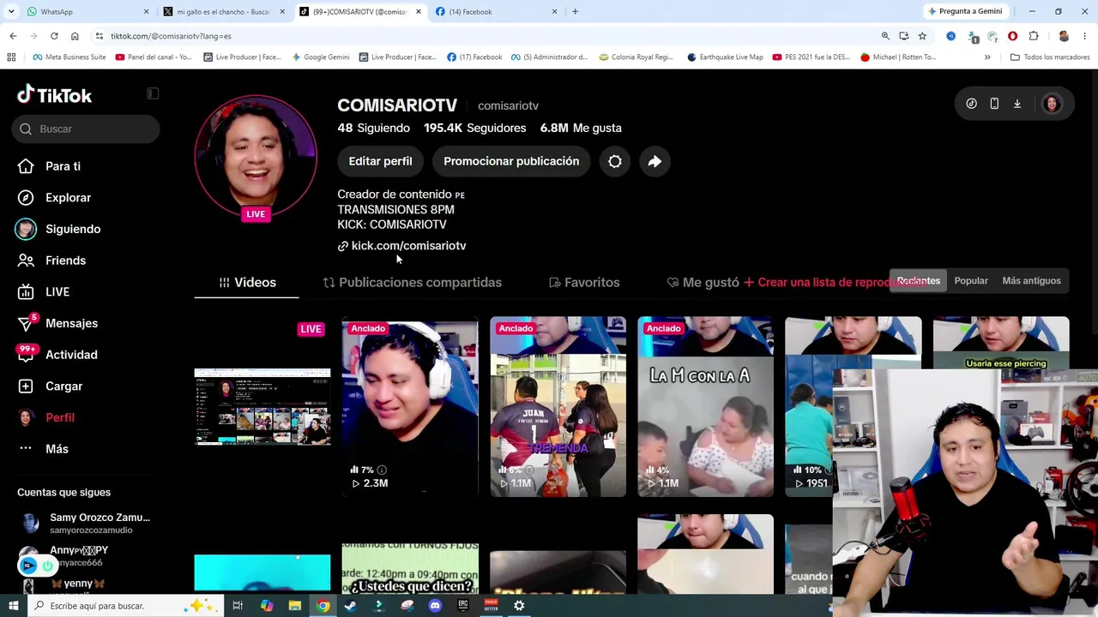Sort videos by Recientes

click(919, 281)
